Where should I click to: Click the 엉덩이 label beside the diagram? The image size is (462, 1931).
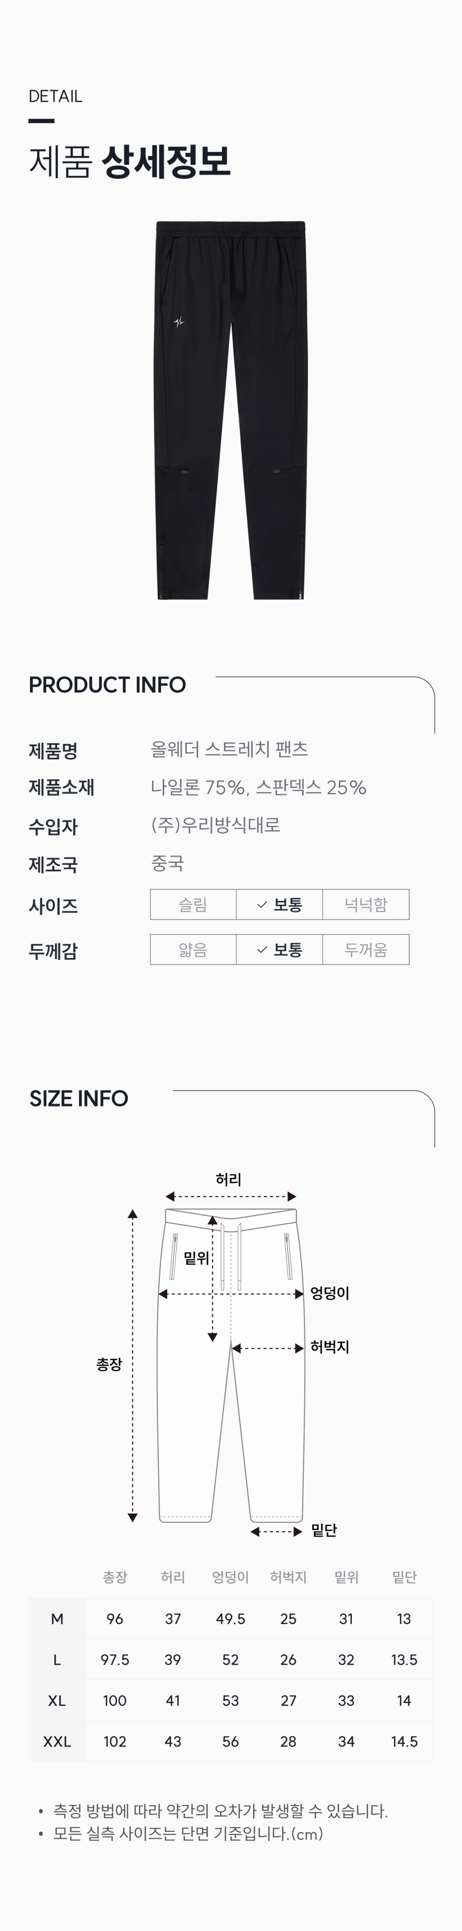(330, 1293)
